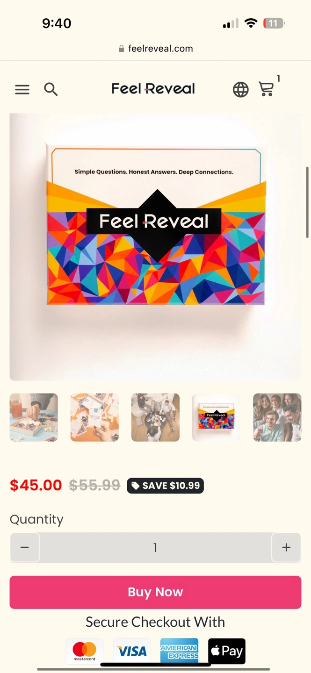Tap the SAVE $10.99 discount badge
The width and height of the screenshot is (311, 673).
(x=165, y=486)
